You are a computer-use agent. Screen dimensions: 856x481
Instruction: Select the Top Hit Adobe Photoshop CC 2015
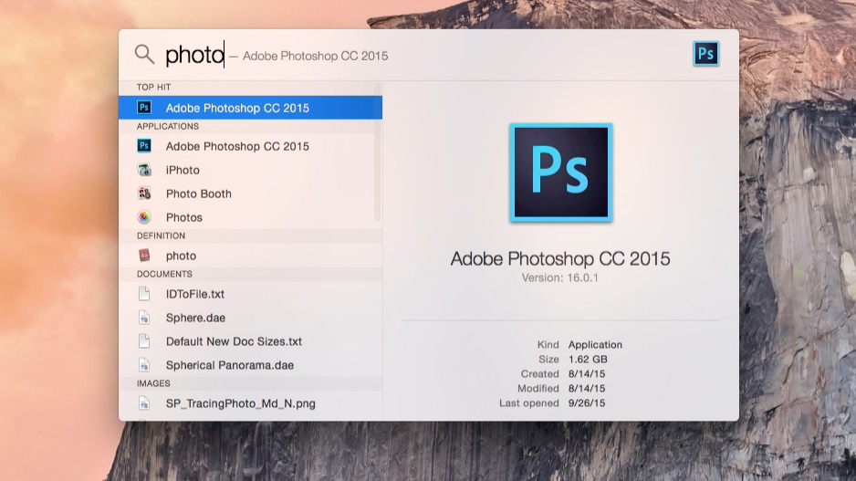[x=250, y=108]
